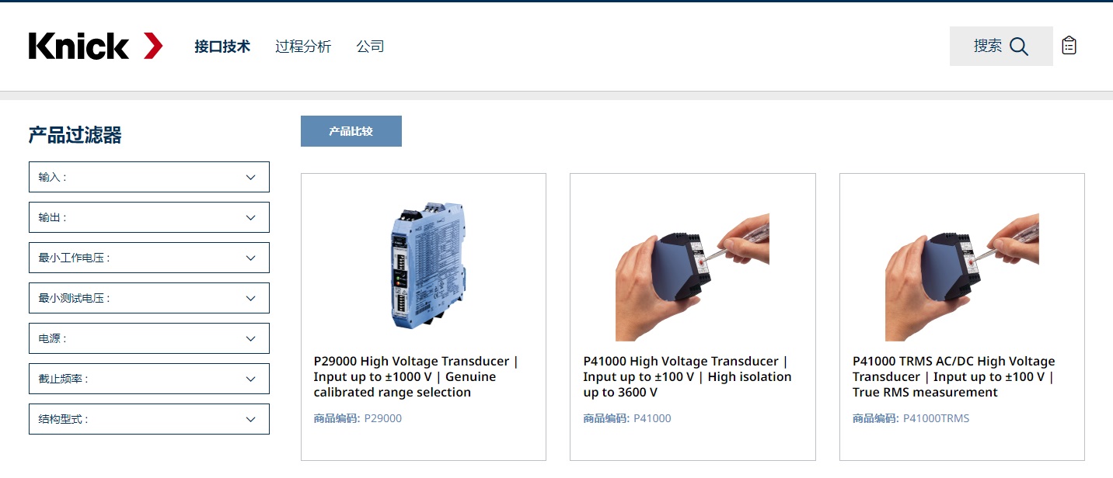
Task: Open the 最小测试电压 filter dropdown
Action: pos(149,298)
